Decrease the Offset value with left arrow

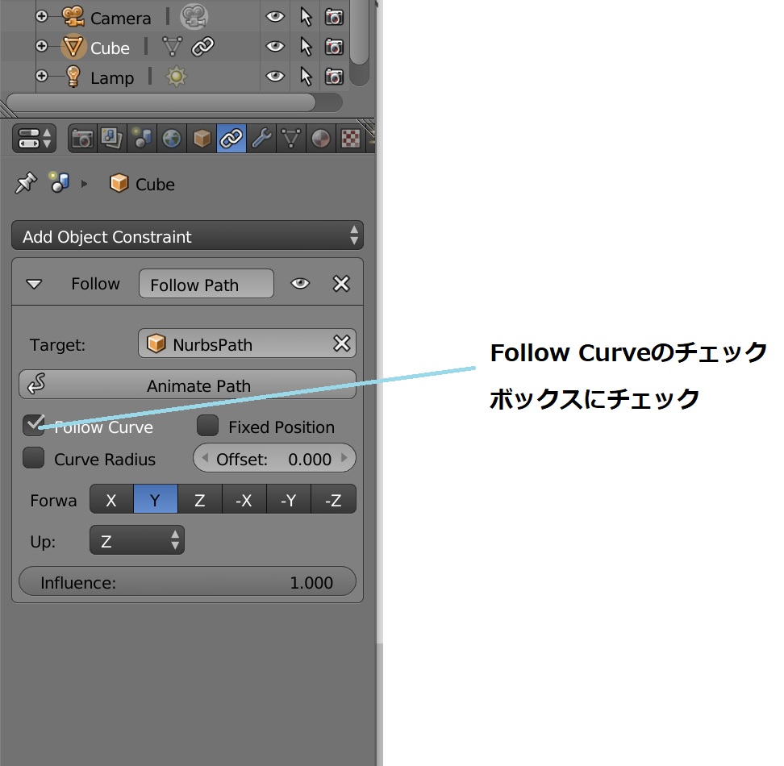[205, 458]
